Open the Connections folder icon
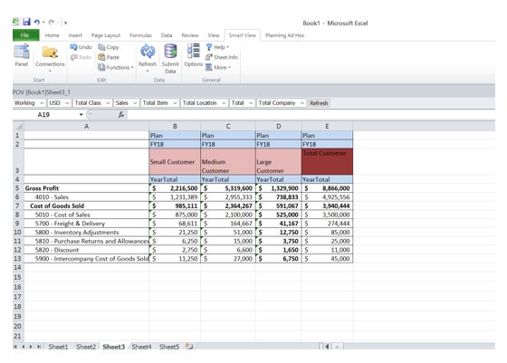This screenshot has width=507, height=363. (x=50, y=52)
